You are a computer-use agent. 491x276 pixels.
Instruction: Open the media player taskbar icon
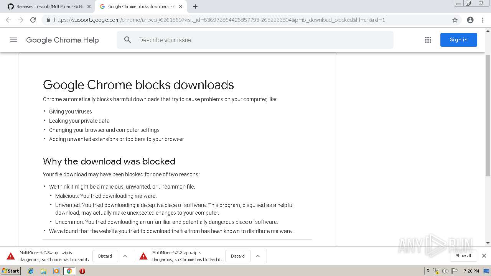(56, 271)
